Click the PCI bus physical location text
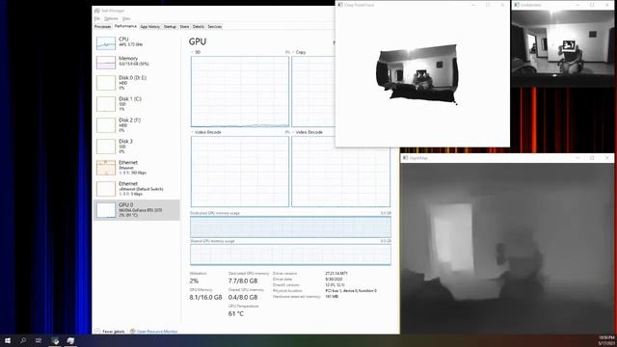The image size is (617, 347). (351, 291)
